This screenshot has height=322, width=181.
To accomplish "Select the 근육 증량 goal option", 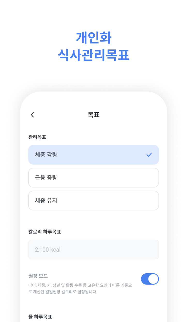I will [94, 178].
